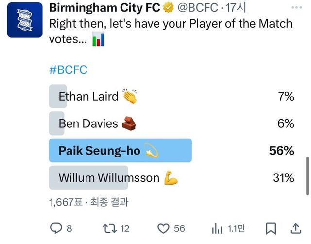Click the bar chart emoji in tweet
311x244 pixels.
[x=99, y=40]
